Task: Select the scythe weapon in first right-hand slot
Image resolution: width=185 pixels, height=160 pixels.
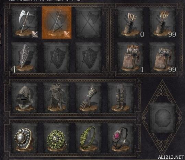Action: point(25,22)
